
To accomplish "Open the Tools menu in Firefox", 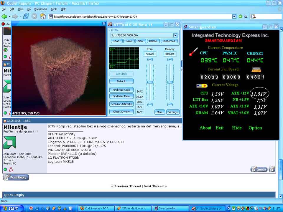I will pos(54,9).
